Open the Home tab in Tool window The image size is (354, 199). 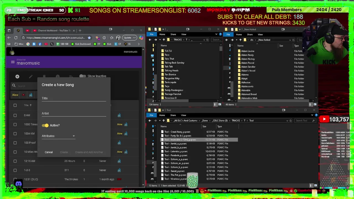[x=162, y=115]
